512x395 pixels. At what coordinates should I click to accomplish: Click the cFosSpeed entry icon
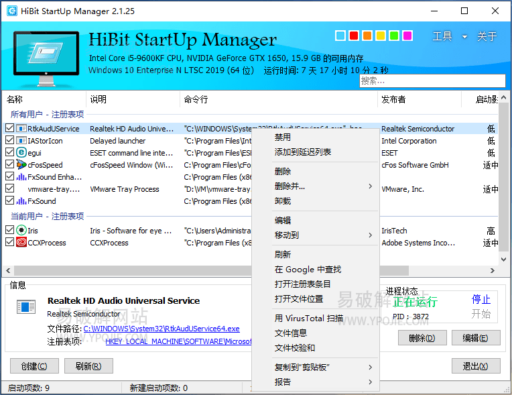click(x=21, y=165)
